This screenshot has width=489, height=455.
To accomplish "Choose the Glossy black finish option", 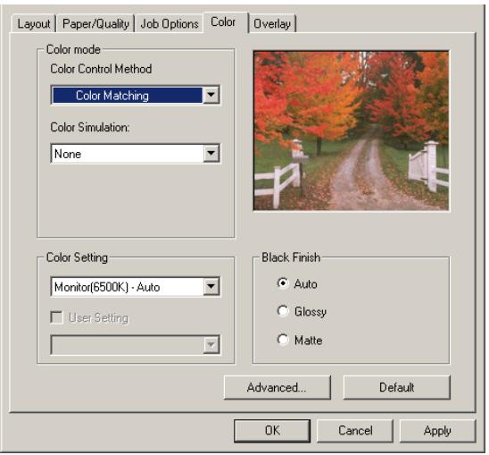I will [283, 311].
